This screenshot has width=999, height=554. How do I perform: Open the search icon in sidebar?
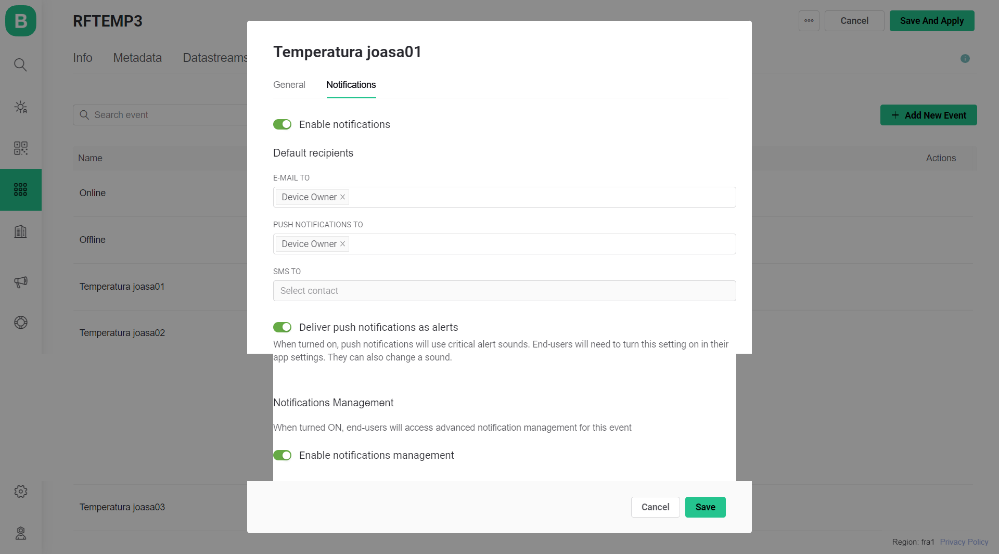click(x=20, y=65)
